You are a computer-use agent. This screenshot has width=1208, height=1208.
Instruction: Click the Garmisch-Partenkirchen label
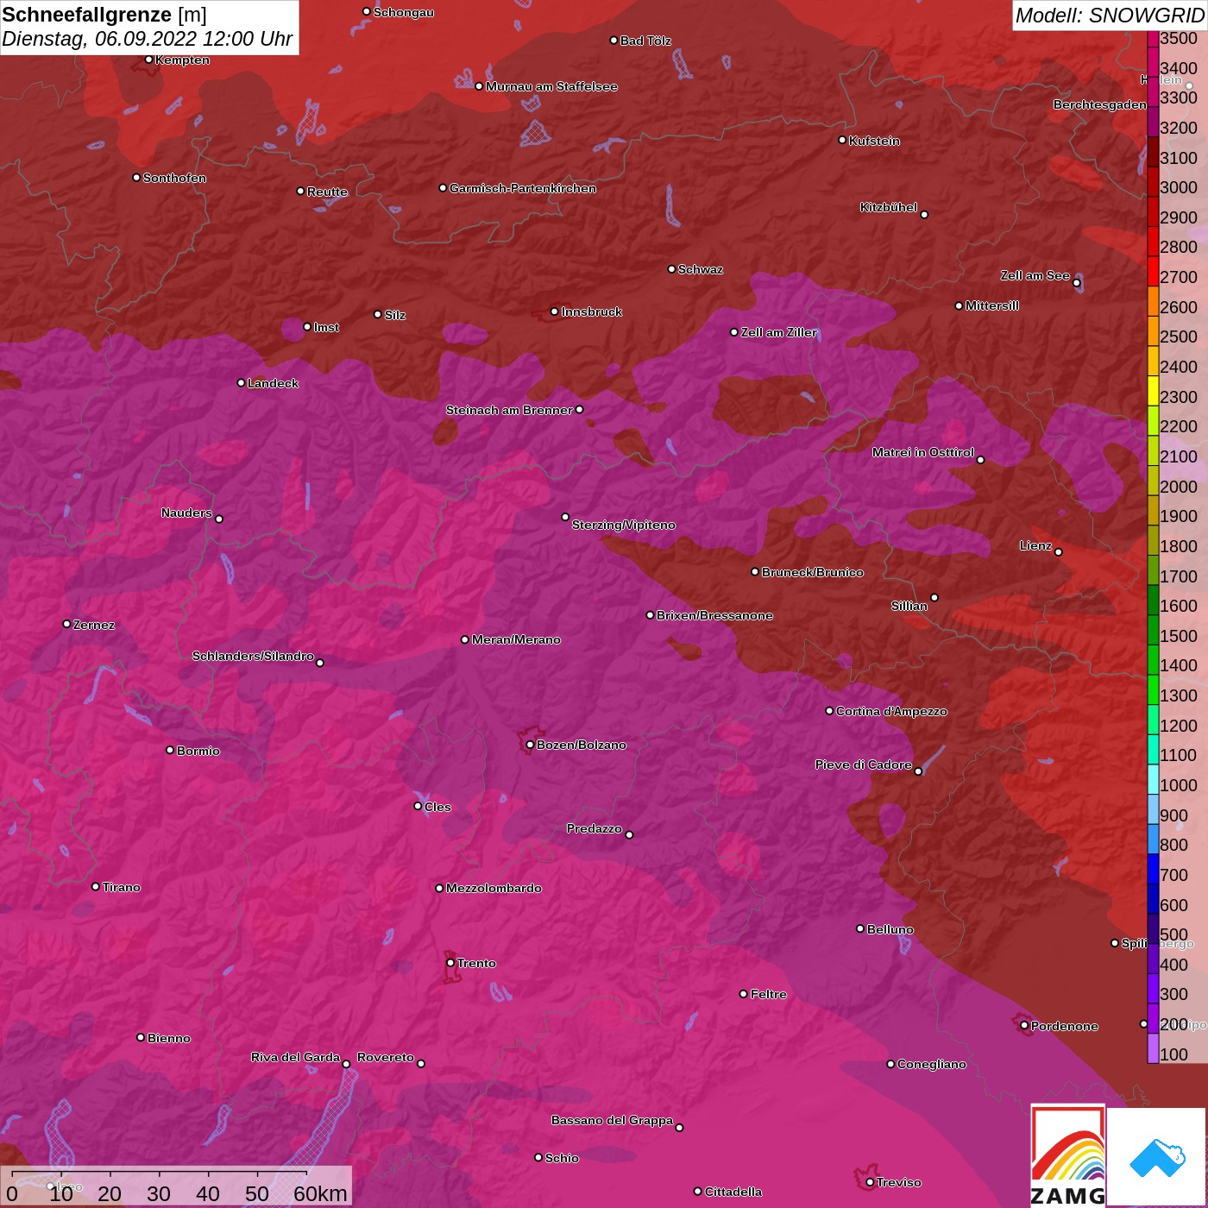pos(522,188)
